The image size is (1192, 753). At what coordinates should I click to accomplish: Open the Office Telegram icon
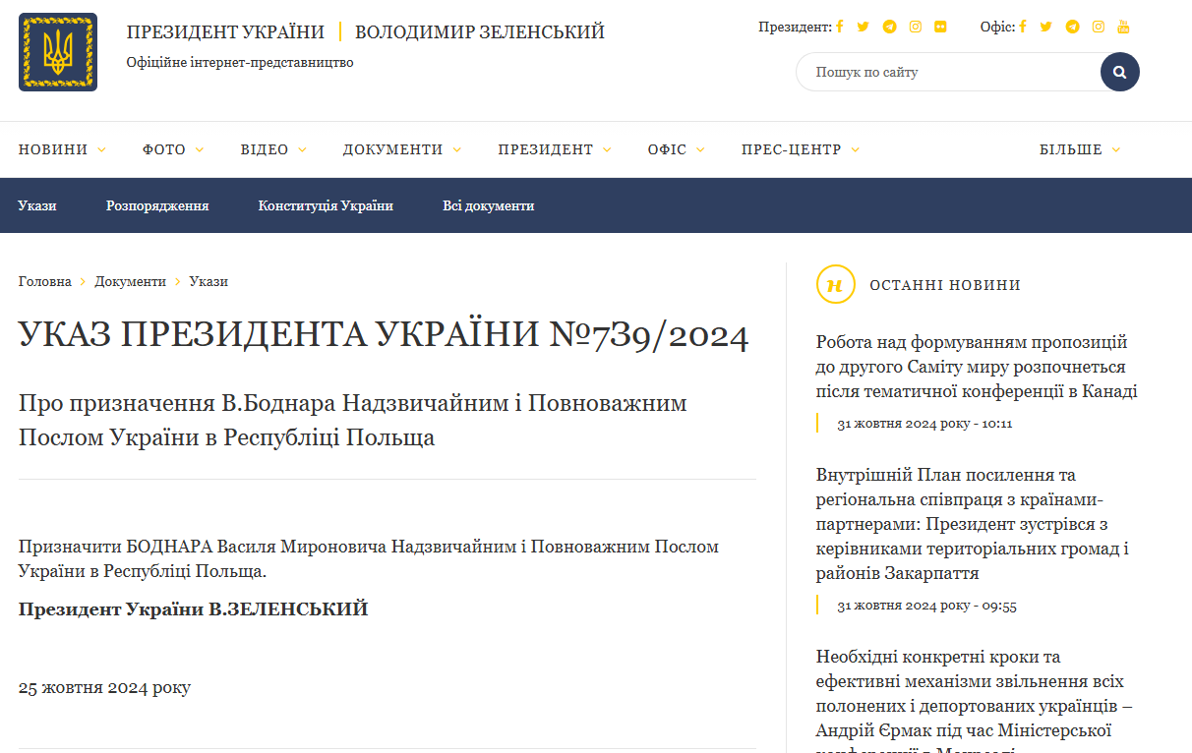[1072, 27]
